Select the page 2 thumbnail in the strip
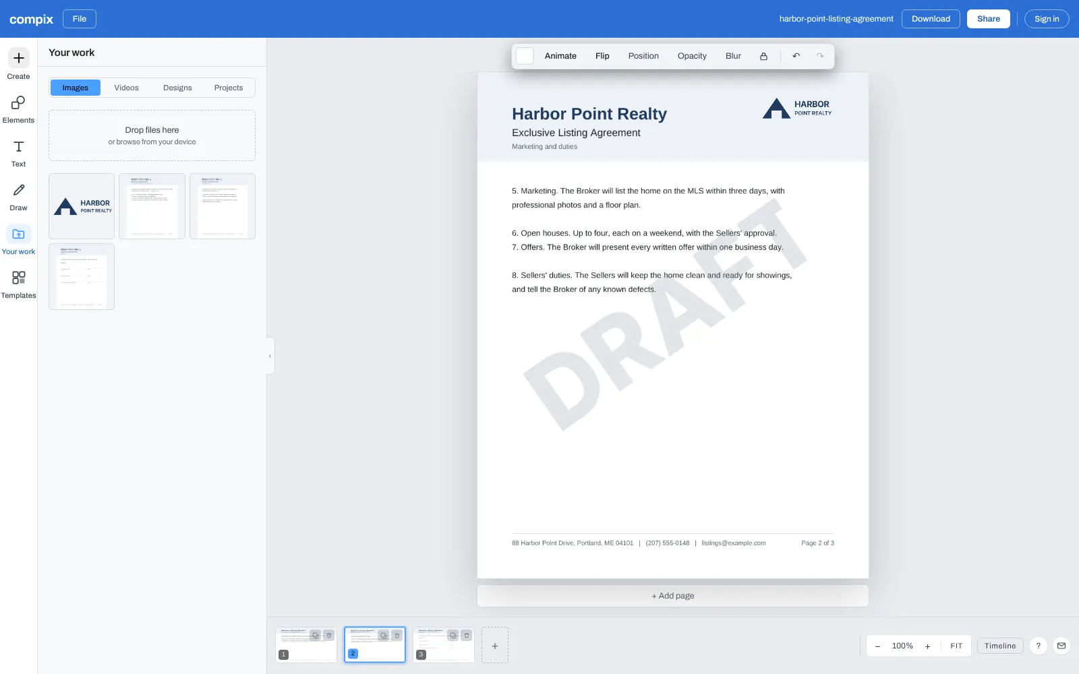The image size is (1079, 674). click(375, 645)
